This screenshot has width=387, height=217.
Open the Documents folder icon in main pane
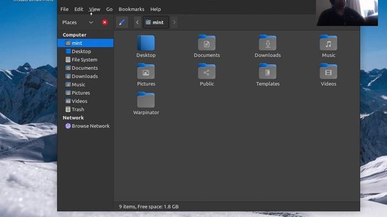[207, 43]
